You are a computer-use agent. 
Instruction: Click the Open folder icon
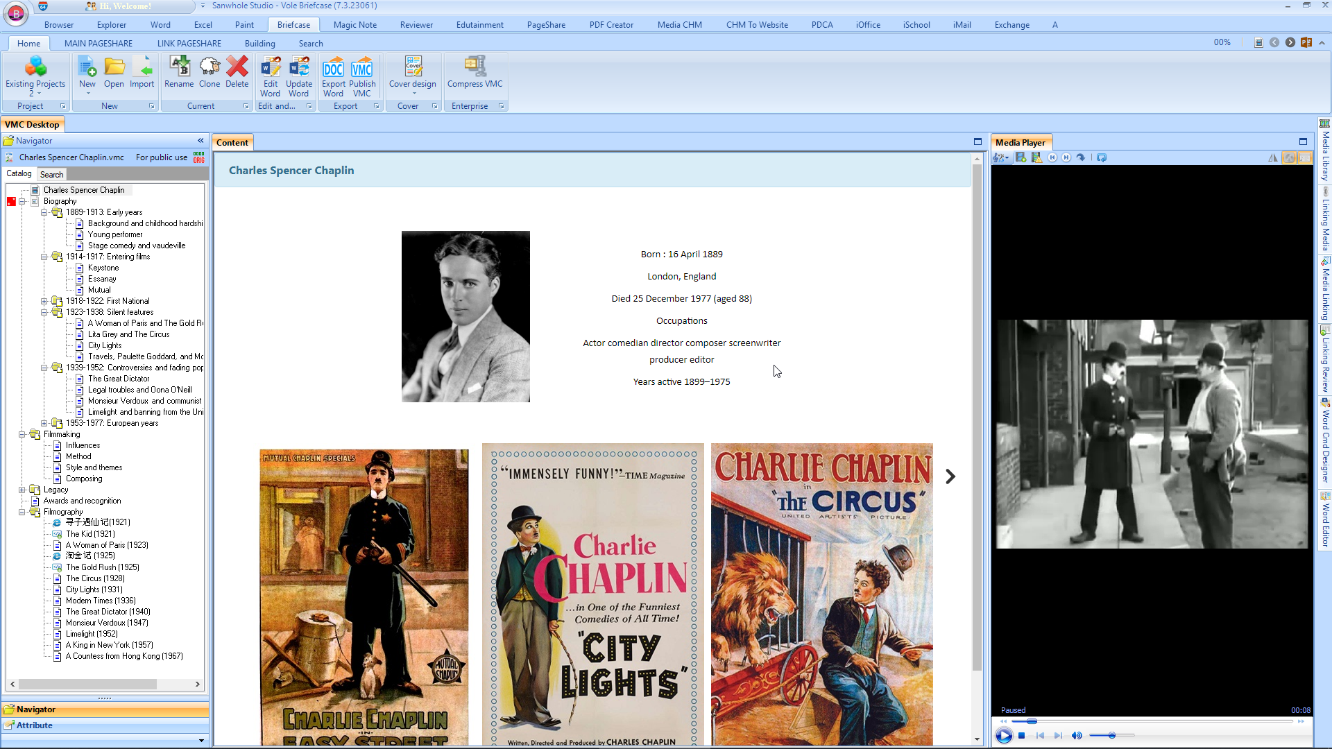[114, 67]
